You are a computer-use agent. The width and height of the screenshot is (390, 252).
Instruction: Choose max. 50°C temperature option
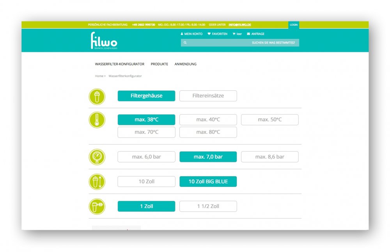(269, 120)
